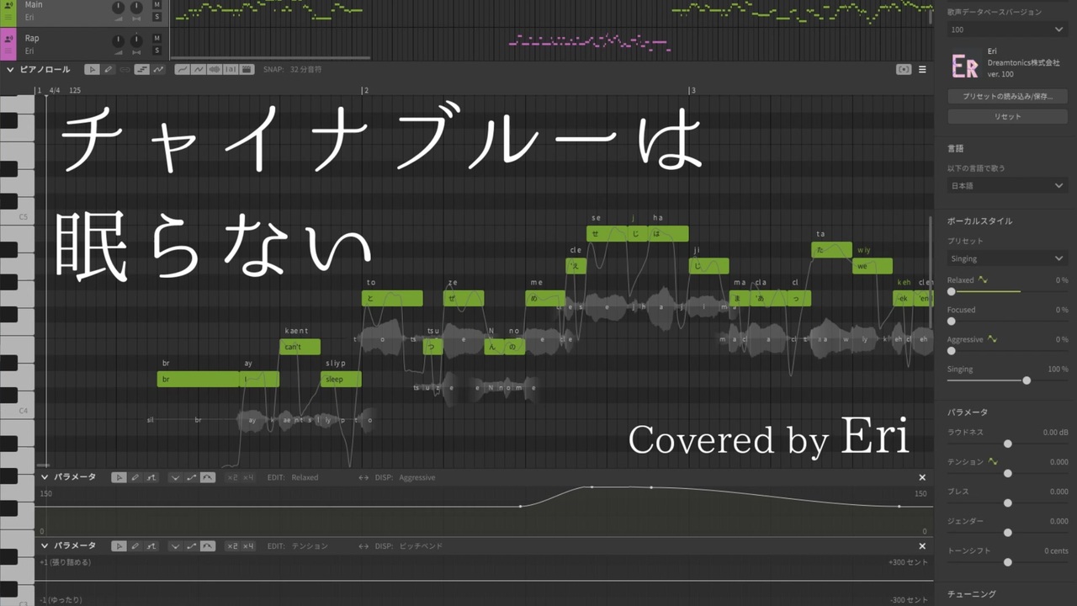
Task: Click the 'can't' note in piano roll
Action: [300, 347]
